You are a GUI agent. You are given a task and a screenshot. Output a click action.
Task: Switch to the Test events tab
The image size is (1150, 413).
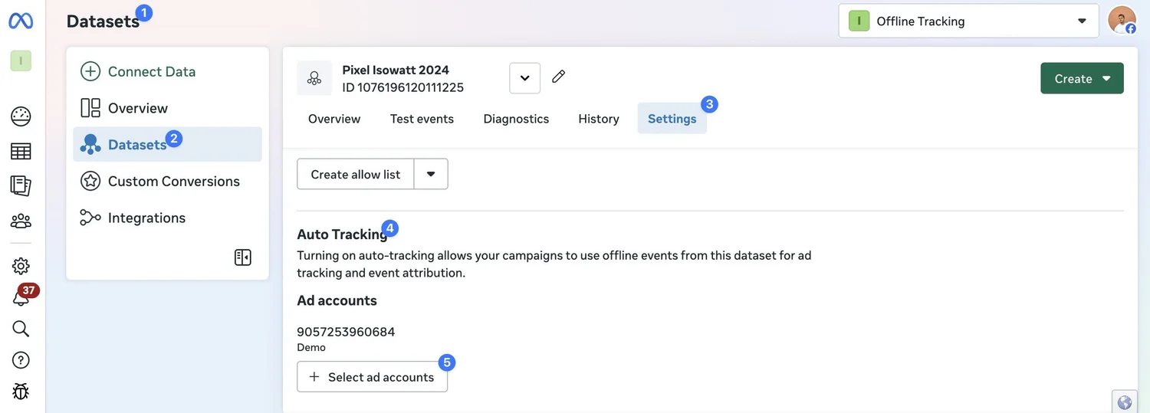[422, 119]
